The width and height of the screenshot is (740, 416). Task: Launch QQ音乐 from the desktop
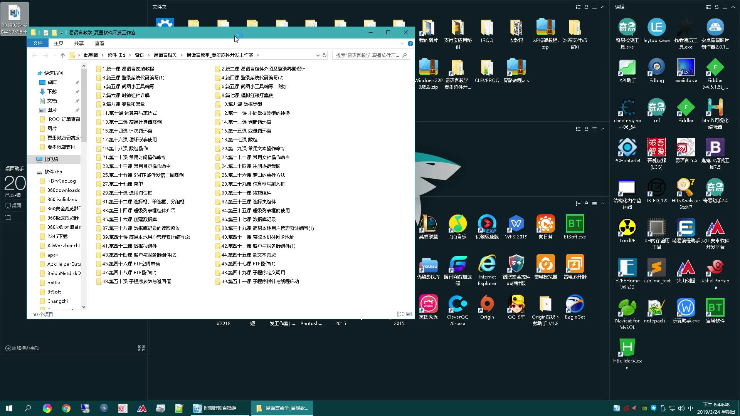click(457, 225)
